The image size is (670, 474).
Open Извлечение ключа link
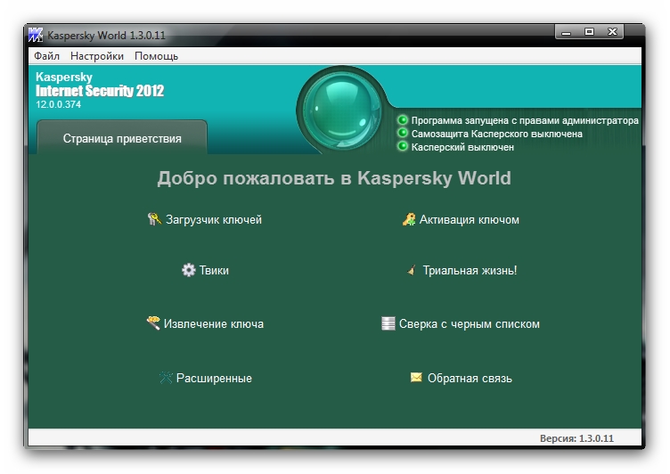pyautogui.click(x=214, y=323)
